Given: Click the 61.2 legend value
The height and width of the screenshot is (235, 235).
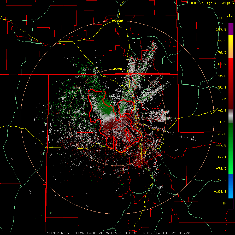Looking at the screenshot, I should click(x=222, y=64).
